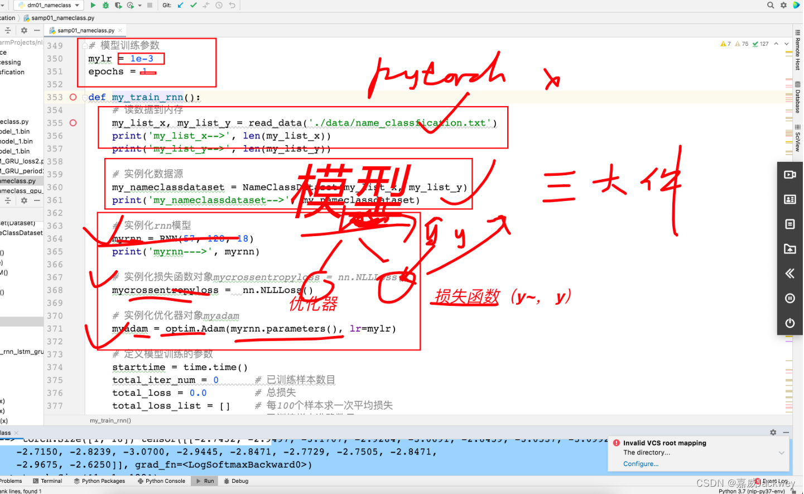Image resolution: width=804 pixels, height=494 pixels.
Task: Click the weak warnings count 75
Action: 742,44
